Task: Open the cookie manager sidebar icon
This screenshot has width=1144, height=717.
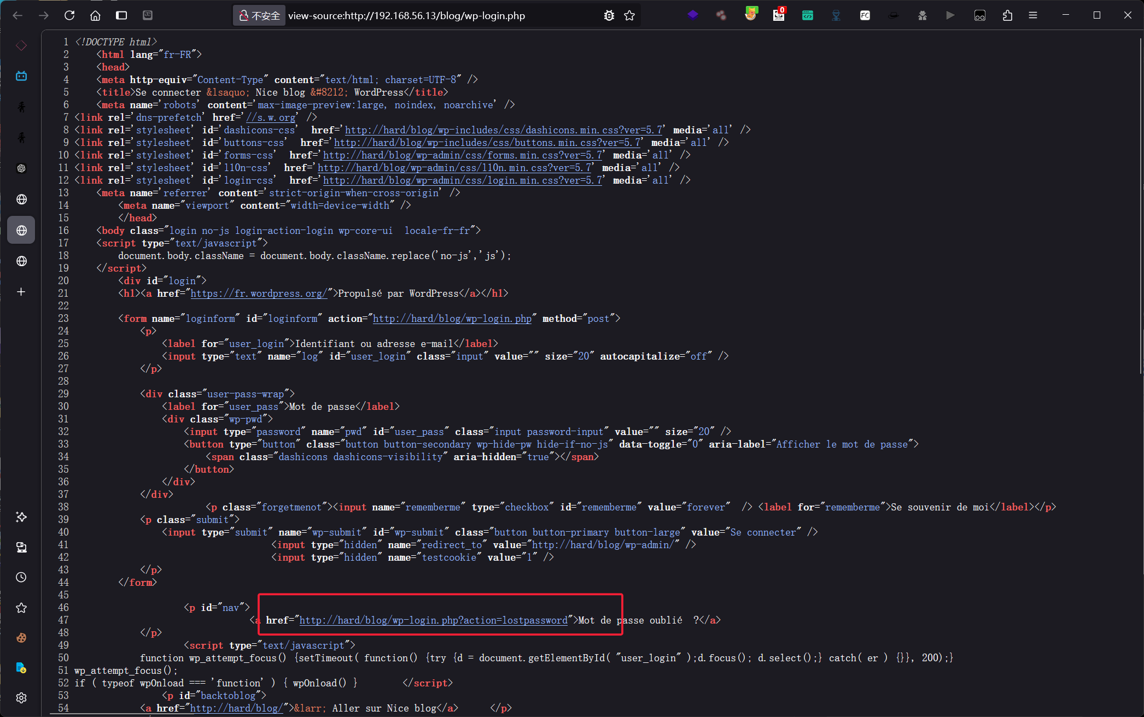Action: coord(21,638)
